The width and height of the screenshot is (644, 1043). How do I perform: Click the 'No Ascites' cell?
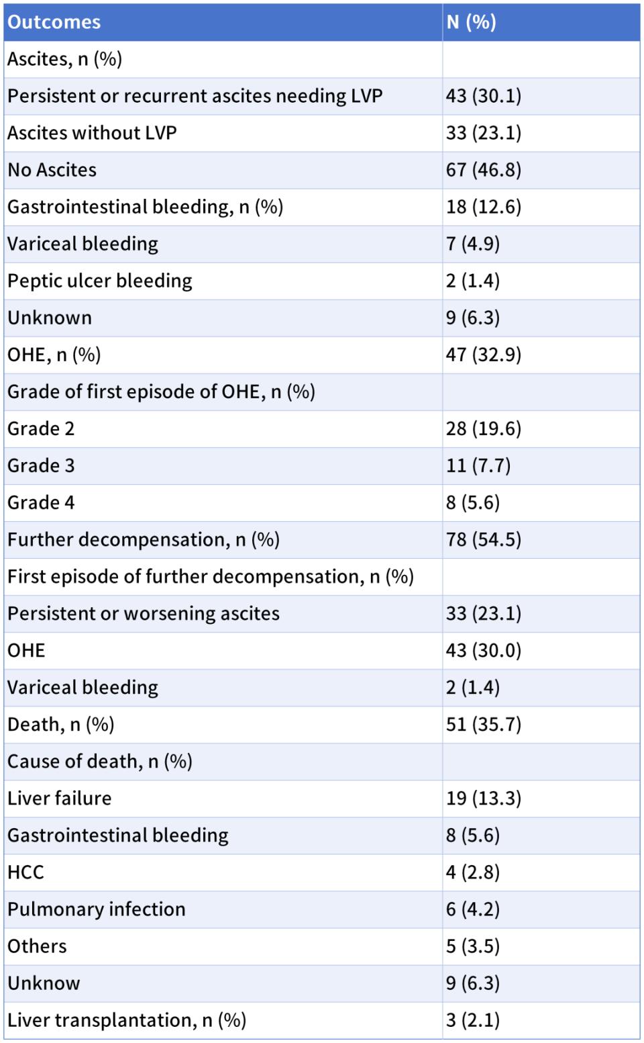52,170
